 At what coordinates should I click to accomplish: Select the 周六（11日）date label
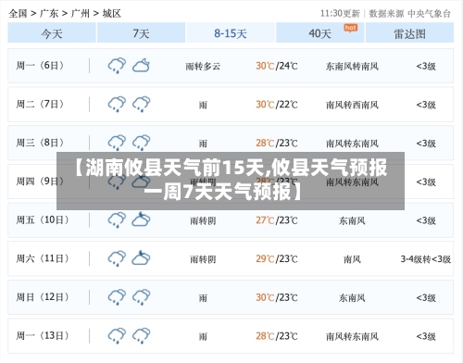(43, 258)
